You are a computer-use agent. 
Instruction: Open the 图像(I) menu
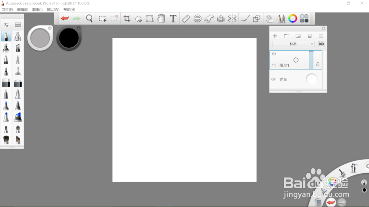[x=37, y=10]
